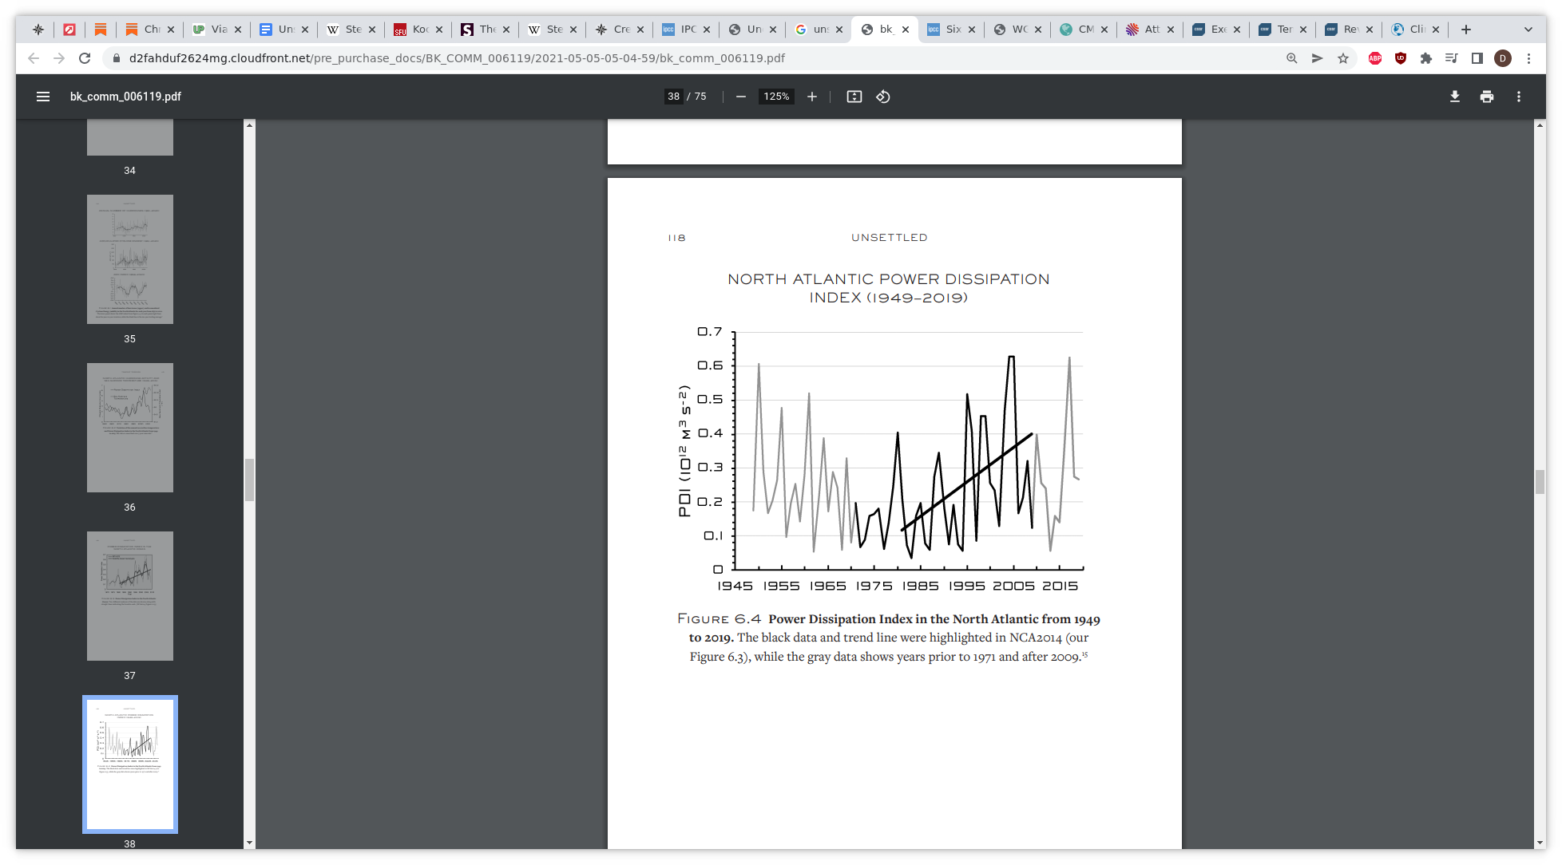Click the thumbnail sidebar scrollbar handle
Viewport: 1562px width, 865px height.
point(249,480)
